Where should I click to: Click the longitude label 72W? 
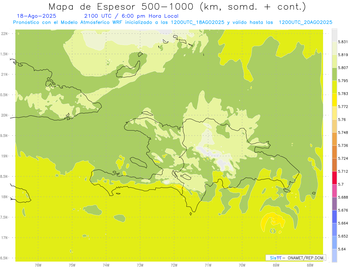174,265
